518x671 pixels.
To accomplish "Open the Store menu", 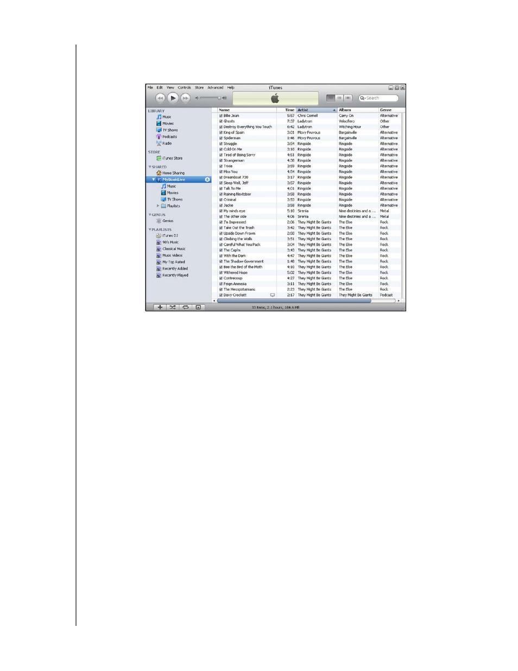I will 199,87.
